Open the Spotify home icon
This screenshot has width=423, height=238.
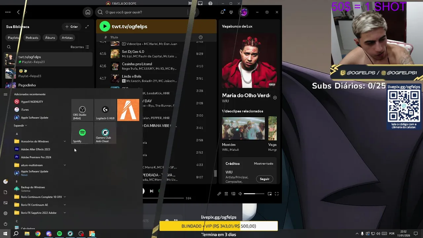tap(88, 12)
